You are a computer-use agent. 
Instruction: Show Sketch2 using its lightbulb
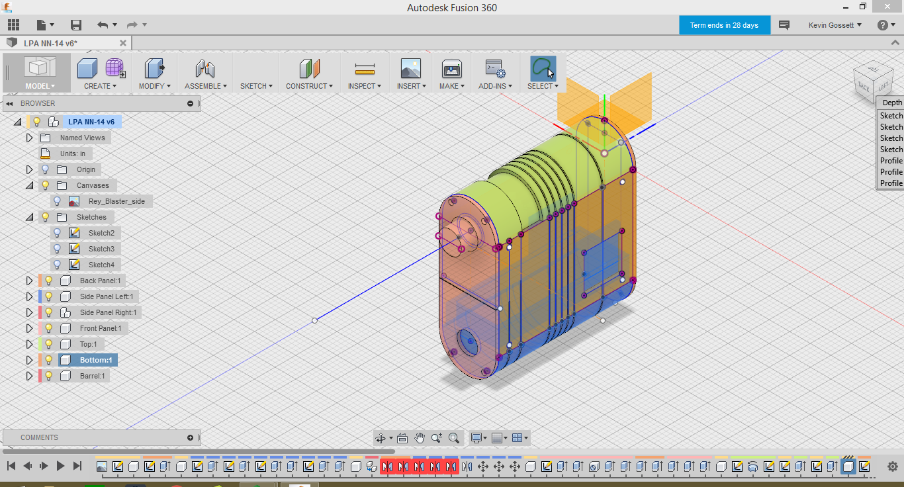58,233
